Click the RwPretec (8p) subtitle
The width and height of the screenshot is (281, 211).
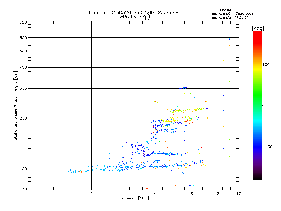pyautogui.click(x=133, y=17)
